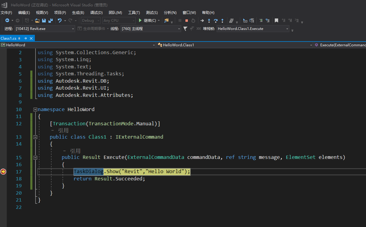
Task: Open the 视图(V) menu
Action: (x=42, y=13)
